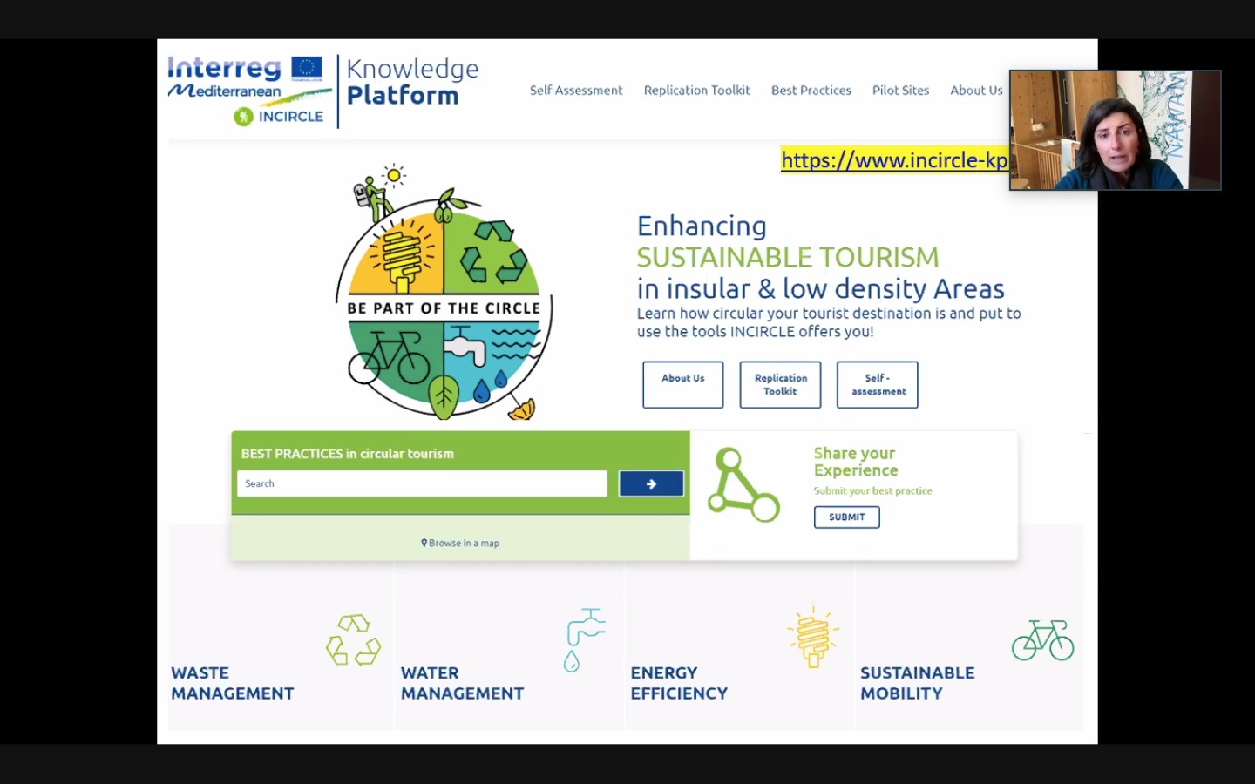Go to Replication Toolkit in navigation

696,90
